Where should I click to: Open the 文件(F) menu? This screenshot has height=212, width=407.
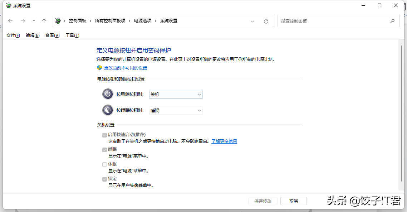point(13,35)
